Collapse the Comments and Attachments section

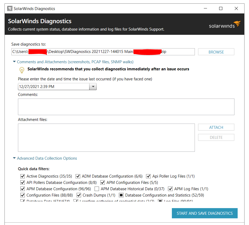(x=14, y=62)
